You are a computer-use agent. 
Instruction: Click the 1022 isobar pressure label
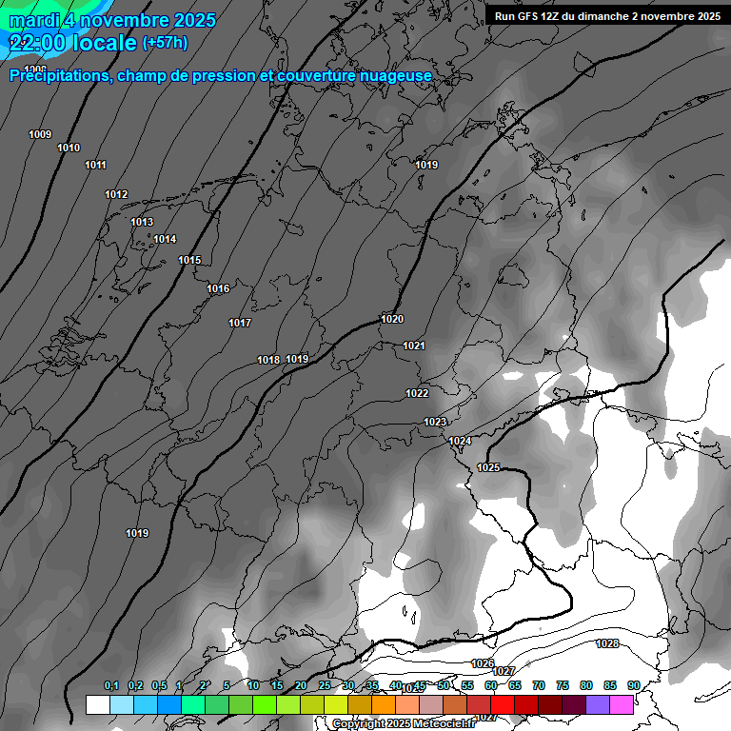click(417, 393)
